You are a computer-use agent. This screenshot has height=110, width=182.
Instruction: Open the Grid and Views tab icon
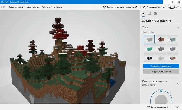pos(155,13)
